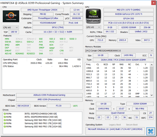
Task: Click the 1049.8 MHz memory clock field
Action: [x=103, y=109]
